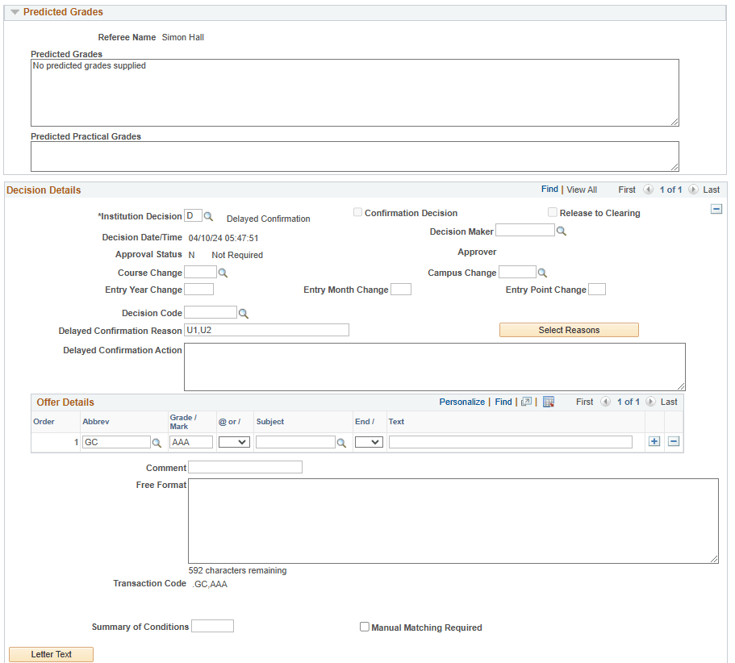Open Campus Change lookup magnifier

[x=542, y=273]
